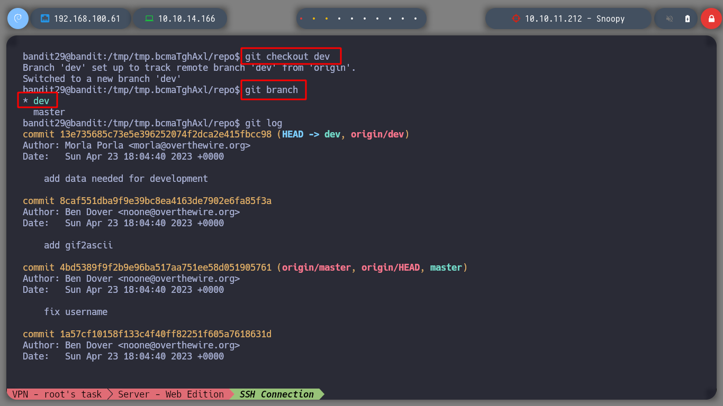Click the 'Branch 'dev' set up to track' line
The width and height of the screenshot is (723, 406).
tap(189, 68)
